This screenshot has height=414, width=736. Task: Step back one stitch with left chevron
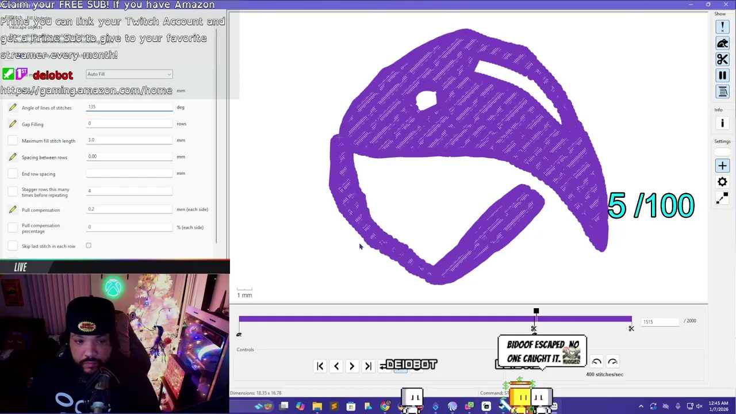click(336, 366)
